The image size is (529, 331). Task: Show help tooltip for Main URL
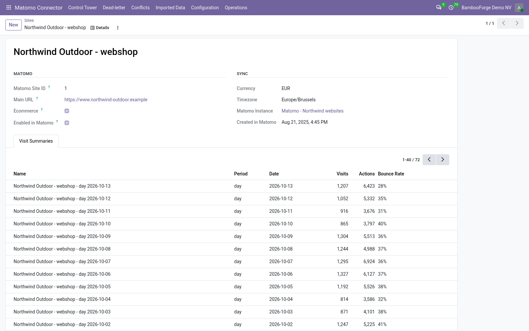tap(37, 98)
